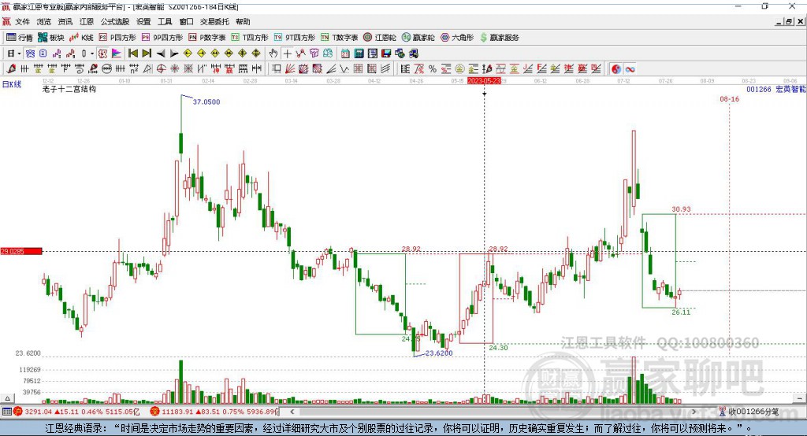Screen dimensions: 807x436
Task: Open the 文件 menu
Action: [22, 21]
